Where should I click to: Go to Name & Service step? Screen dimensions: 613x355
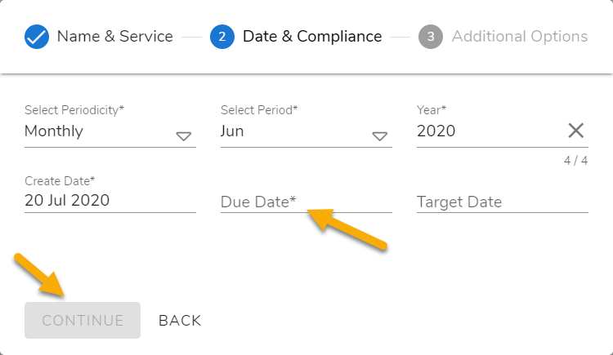[114, 37]
